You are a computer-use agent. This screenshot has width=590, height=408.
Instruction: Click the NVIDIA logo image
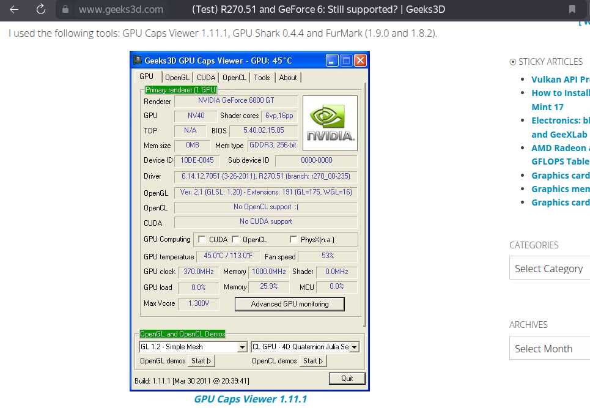(330, 123)
